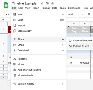
Task: Click the End Day header cell
Action: pyautogui.click(x=74, y=30)
